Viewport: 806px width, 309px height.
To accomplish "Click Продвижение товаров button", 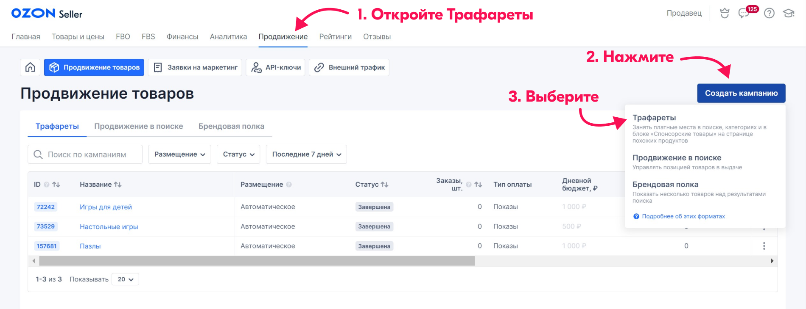I will pos(94,67).
